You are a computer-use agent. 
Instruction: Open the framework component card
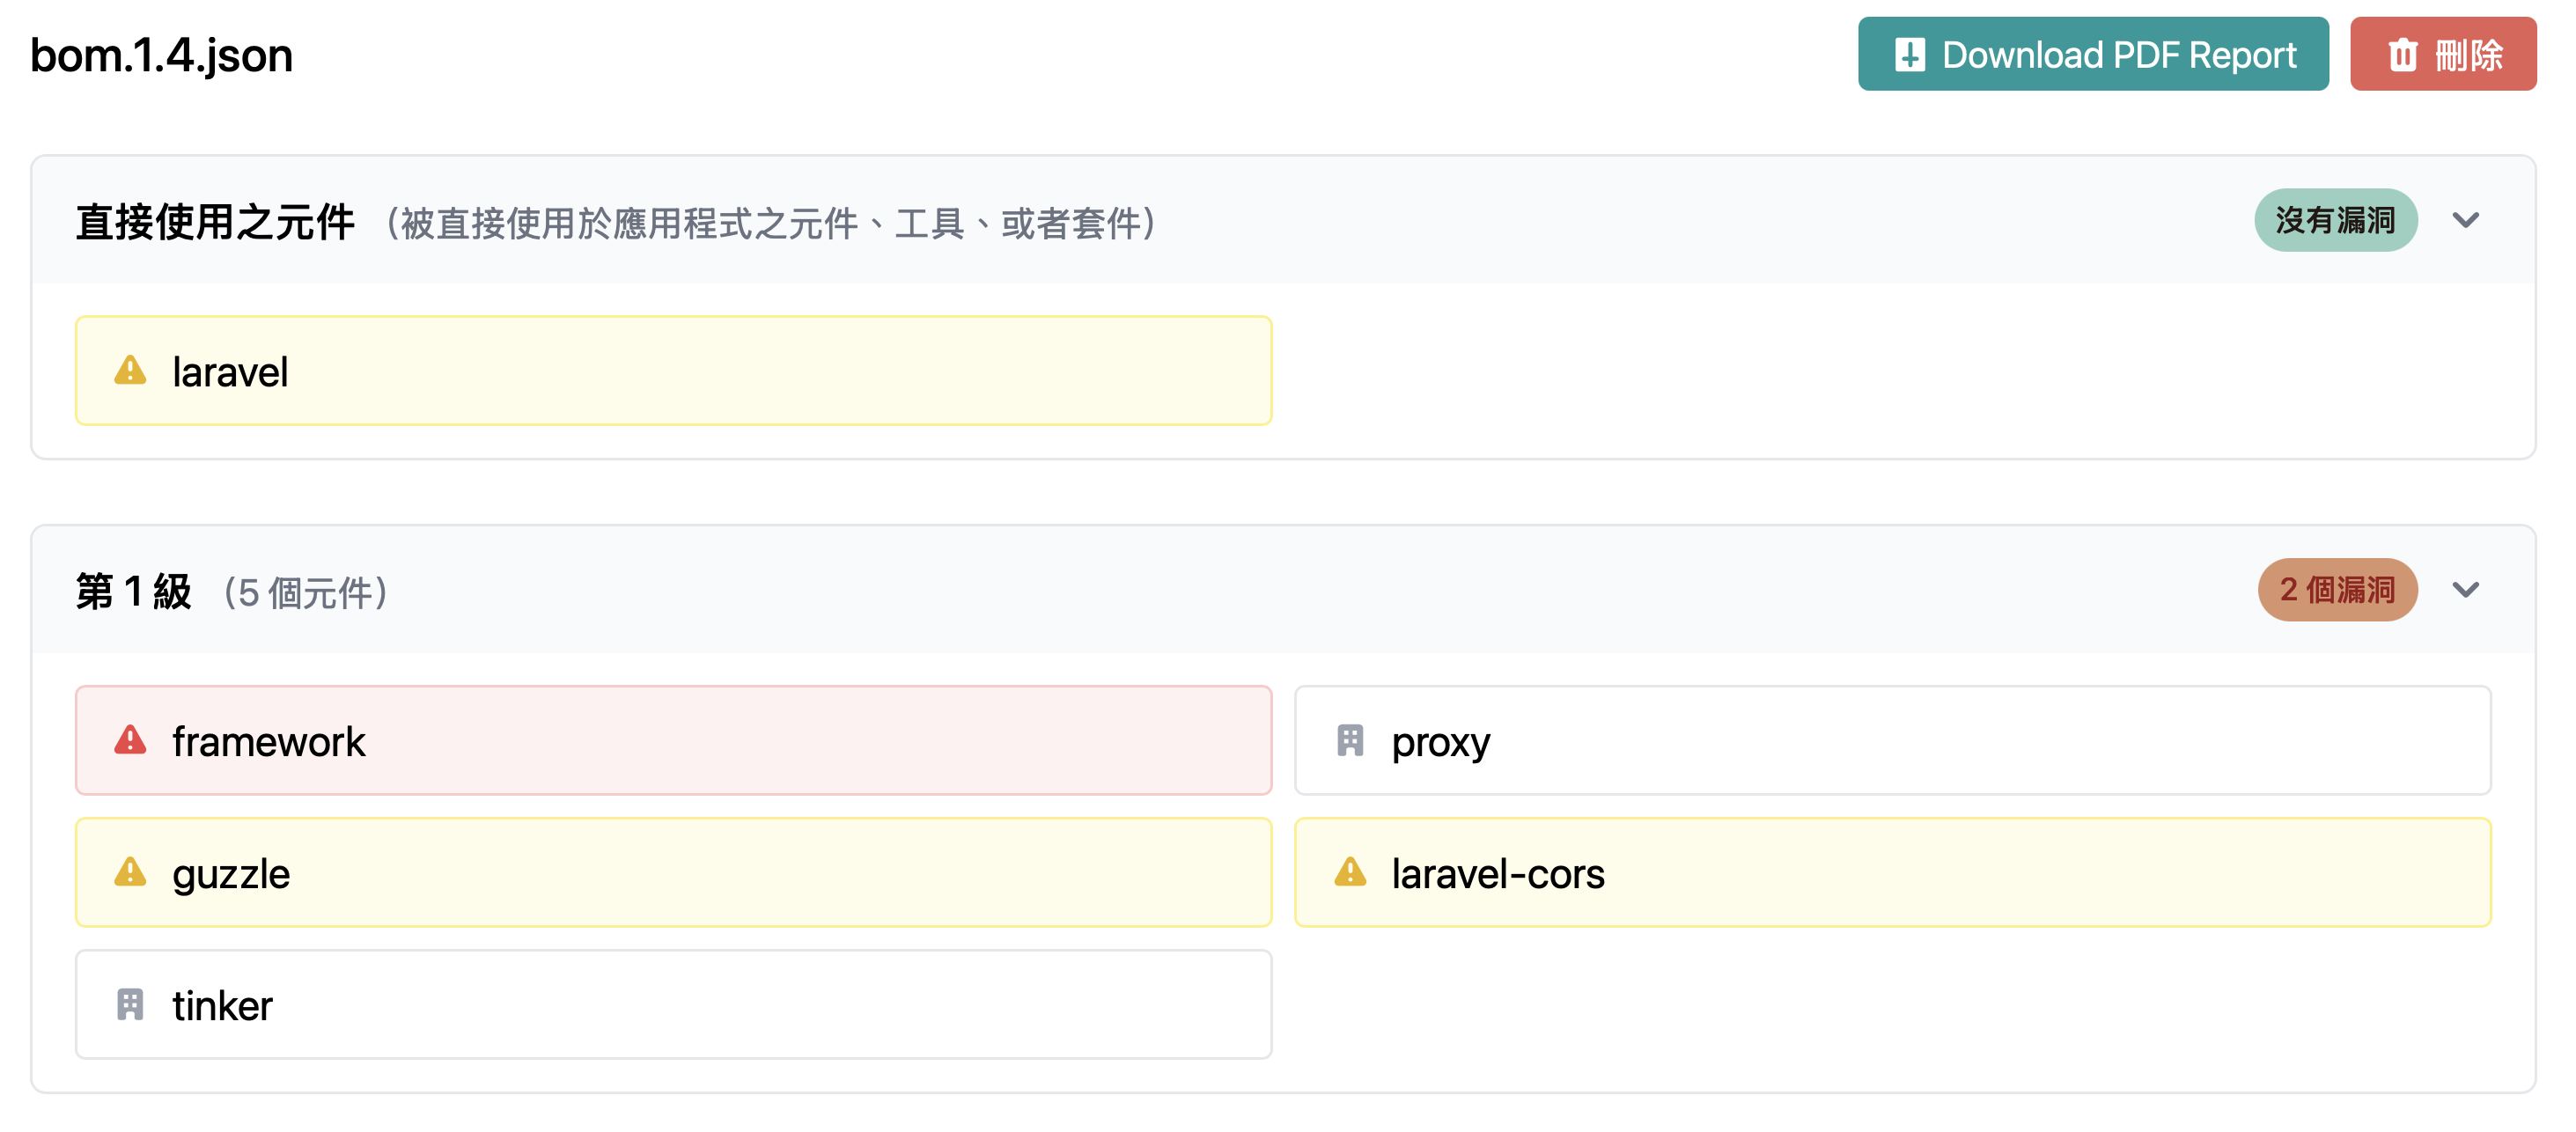tap(673, 741)
